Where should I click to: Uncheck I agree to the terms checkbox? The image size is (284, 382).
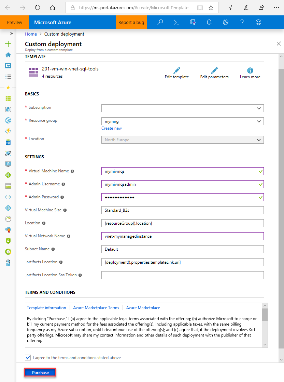(x=28, y=357)
